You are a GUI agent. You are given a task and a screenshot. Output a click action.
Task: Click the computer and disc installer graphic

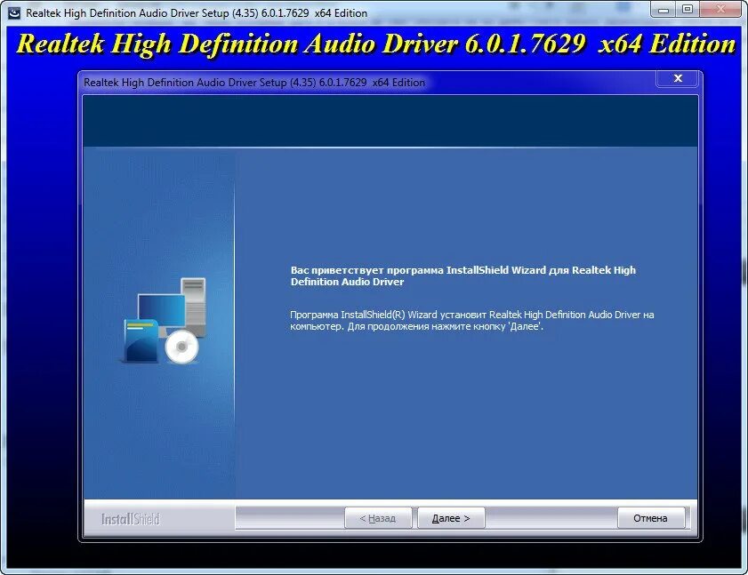[164, 321]
